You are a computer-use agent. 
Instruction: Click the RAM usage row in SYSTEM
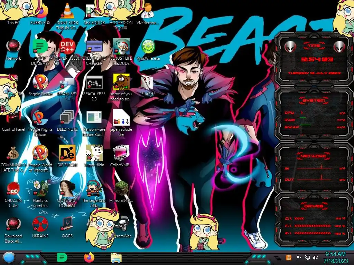coord(315,120)
